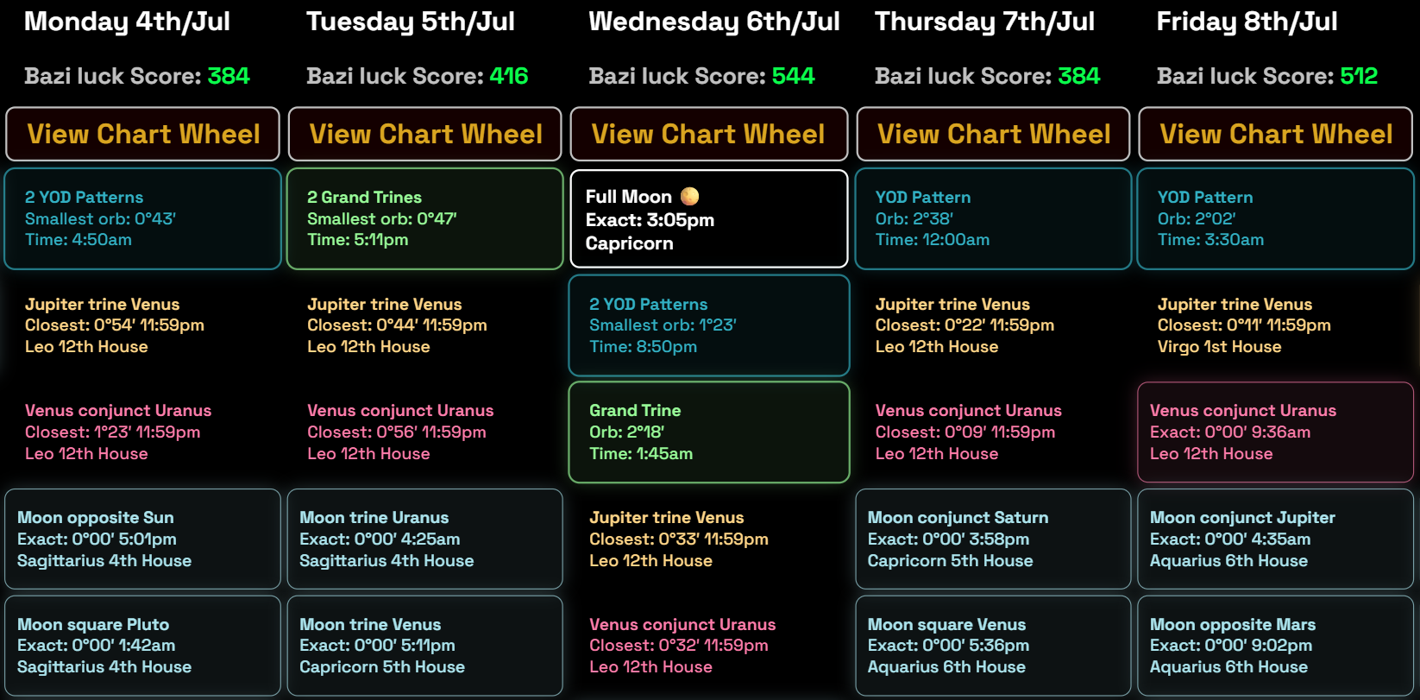Click Friday's exact Venus conjunct Uranus card
Viewport: 1420px width, 700px height.
(1276, 432)
